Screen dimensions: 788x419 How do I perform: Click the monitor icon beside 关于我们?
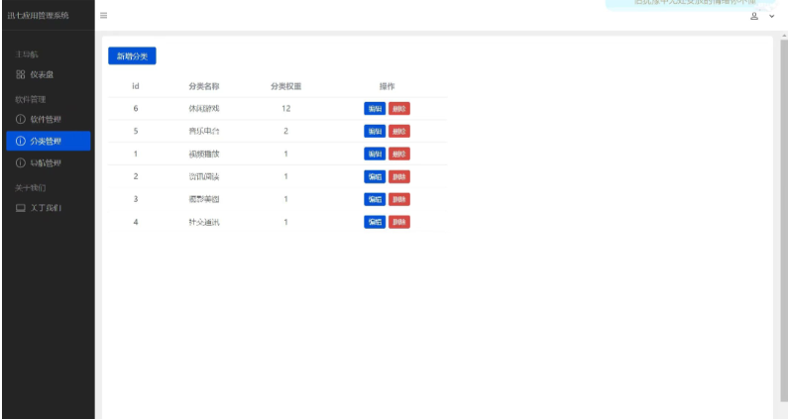click(21, 208)
